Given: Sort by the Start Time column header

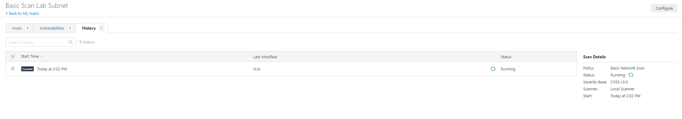Looking at the screenshot, I should tap(30, 56).
